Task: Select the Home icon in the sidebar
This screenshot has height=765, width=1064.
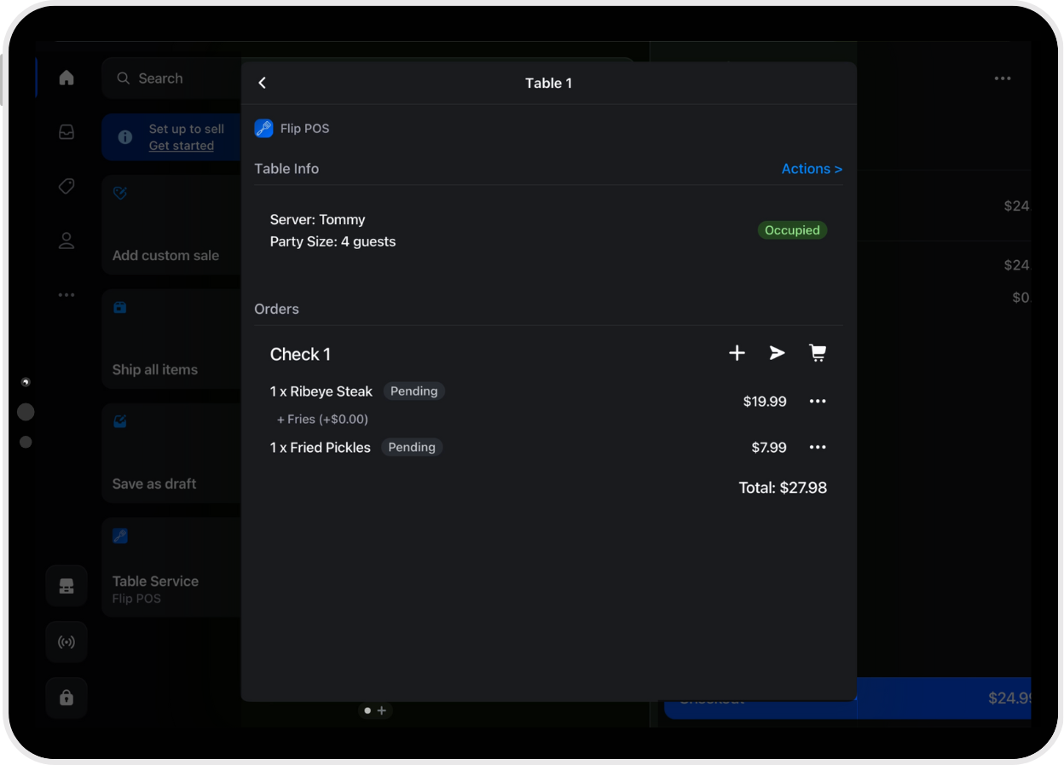Action: 66,77
